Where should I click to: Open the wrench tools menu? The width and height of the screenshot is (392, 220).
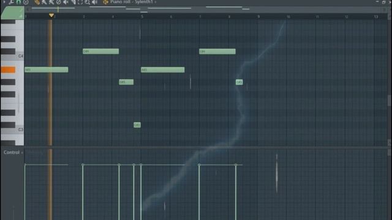coord(11,2)
